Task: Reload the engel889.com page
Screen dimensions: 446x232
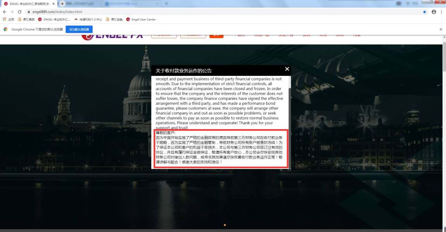Action: click(x=20, y=12)
